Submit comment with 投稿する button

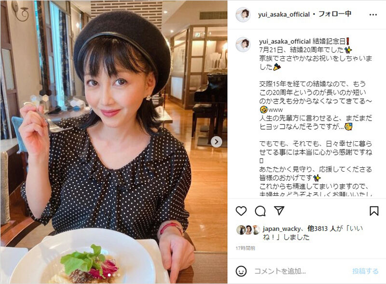point(365,271)
